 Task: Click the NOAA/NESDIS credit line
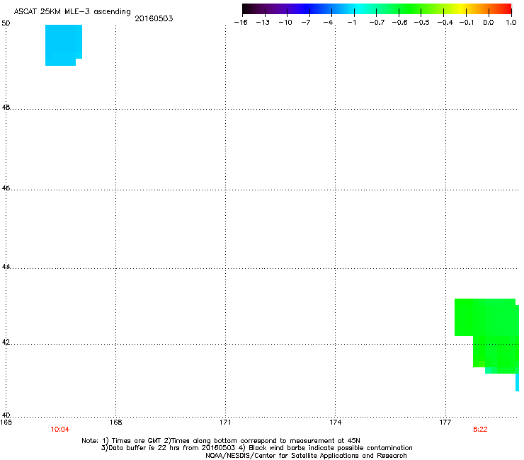306,456
